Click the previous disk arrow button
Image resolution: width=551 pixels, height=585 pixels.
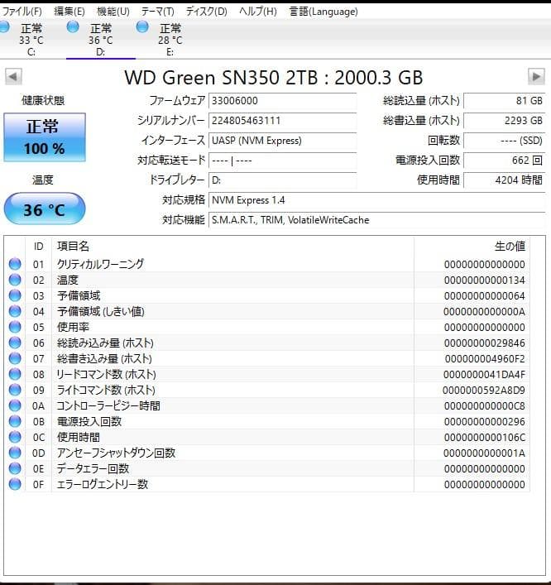point(13,77)
